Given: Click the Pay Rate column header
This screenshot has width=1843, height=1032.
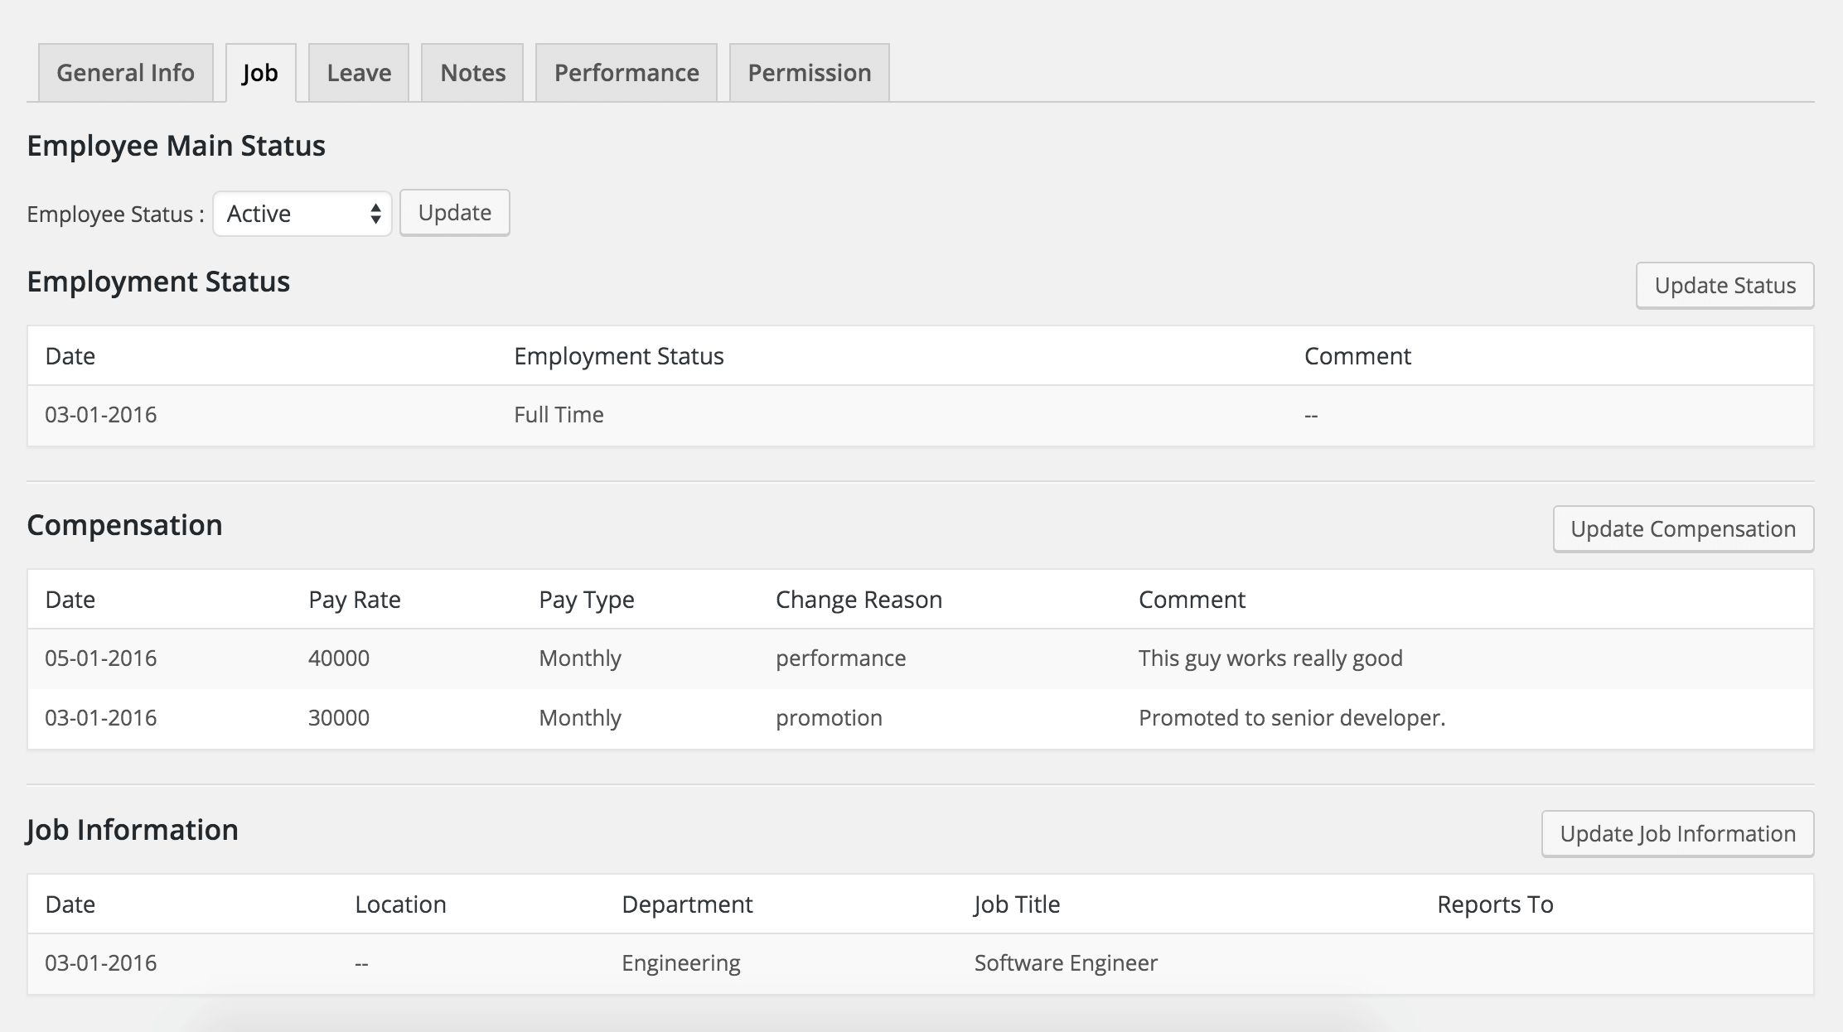Looking at the screenshot, I should [x=355, y=600].
